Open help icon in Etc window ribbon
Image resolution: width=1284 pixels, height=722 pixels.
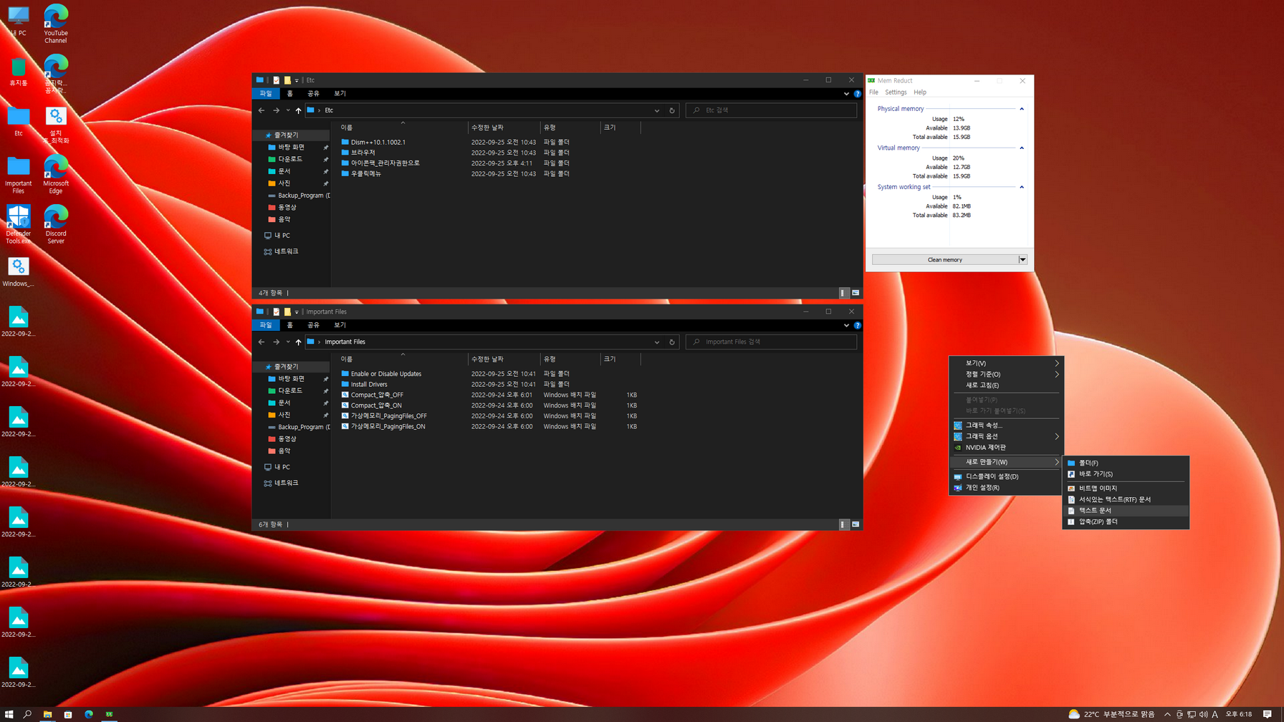click(x=857, y=94)
